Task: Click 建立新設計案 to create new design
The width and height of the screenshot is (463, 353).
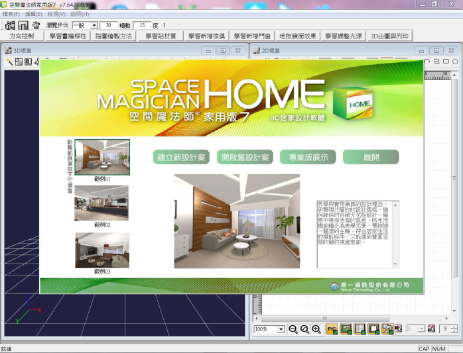Action: (181, 157)
